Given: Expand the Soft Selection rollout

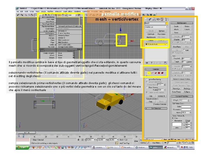Looking at the screenshot, I should (x=156, y=108).
